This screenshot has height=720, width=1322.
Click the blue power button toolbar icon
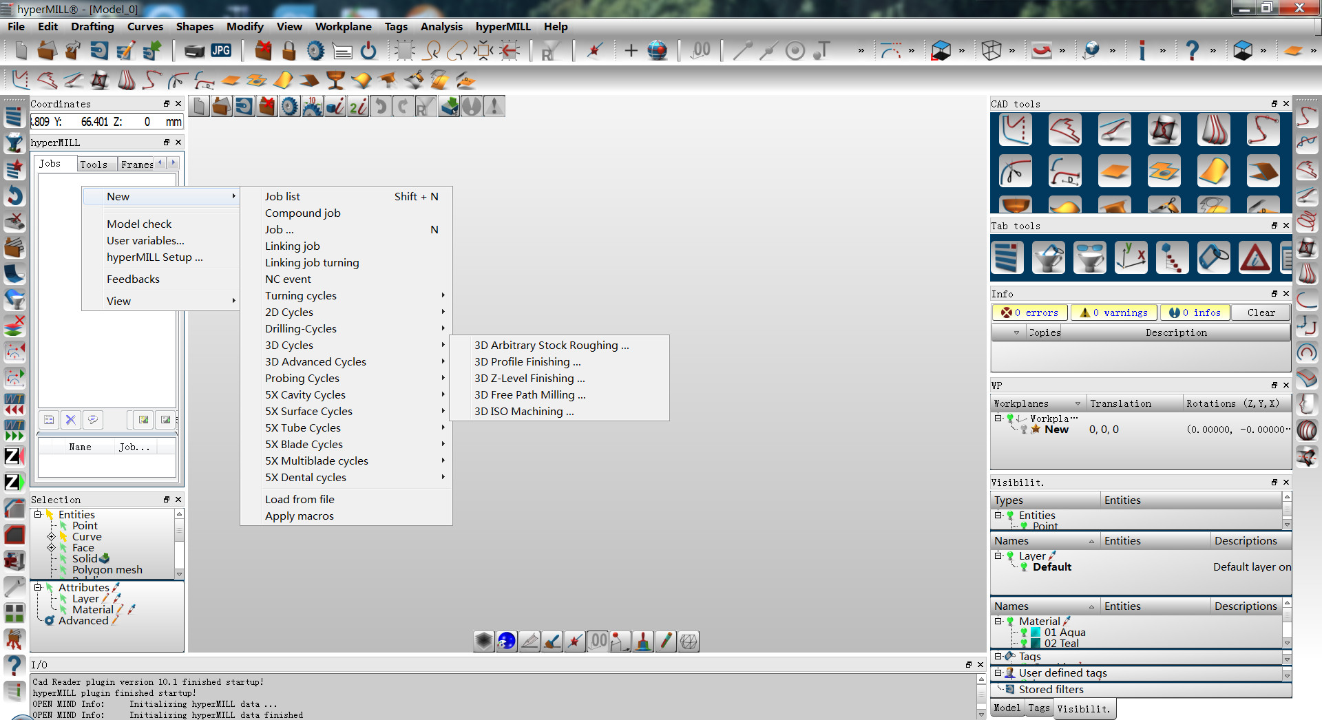pos(369,50)
